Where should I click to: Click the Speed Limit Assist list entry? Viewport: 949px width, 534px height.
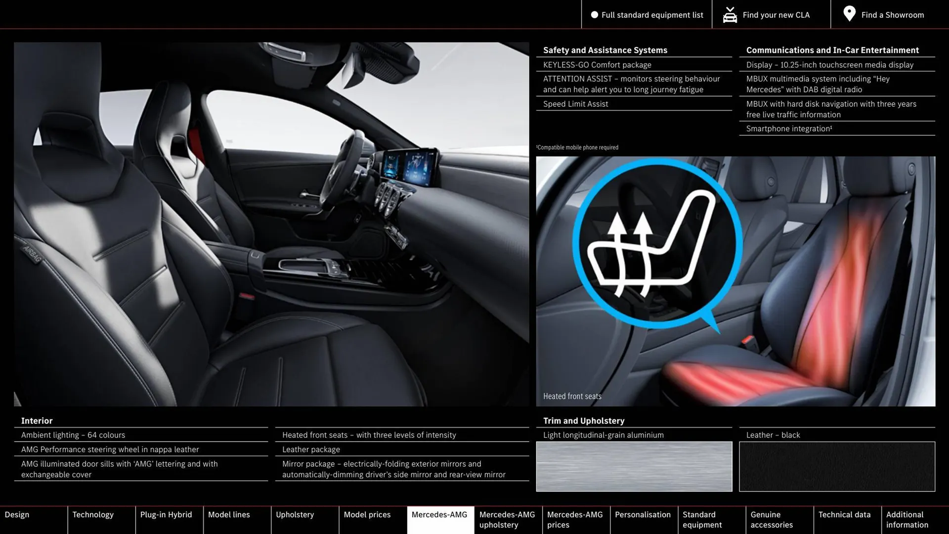click(575, 104)
